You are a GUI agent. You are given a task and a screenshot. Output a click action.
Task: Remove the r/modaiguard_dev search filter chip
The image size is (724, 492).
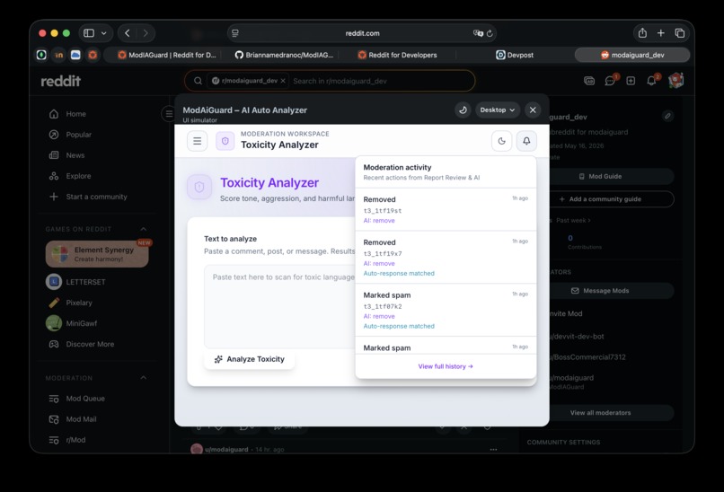click(x=283, y=81)
